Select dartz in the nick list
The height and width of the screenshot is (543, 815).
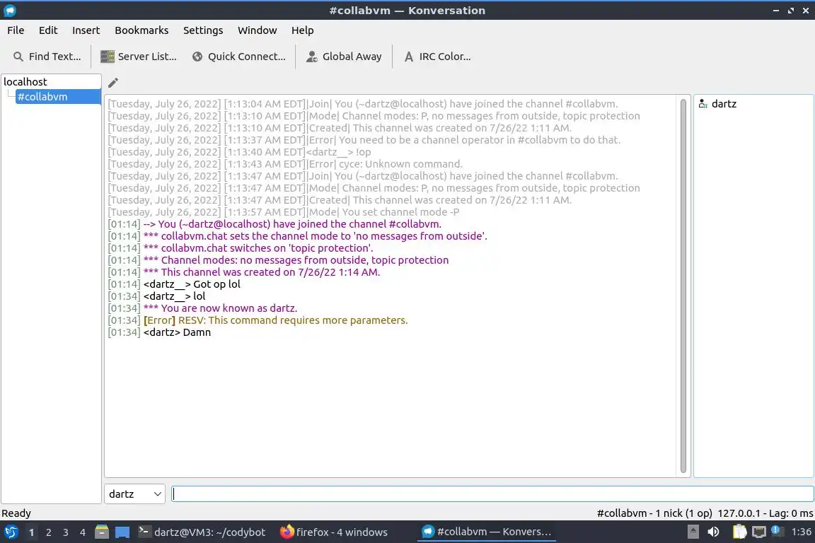point(724,104)
